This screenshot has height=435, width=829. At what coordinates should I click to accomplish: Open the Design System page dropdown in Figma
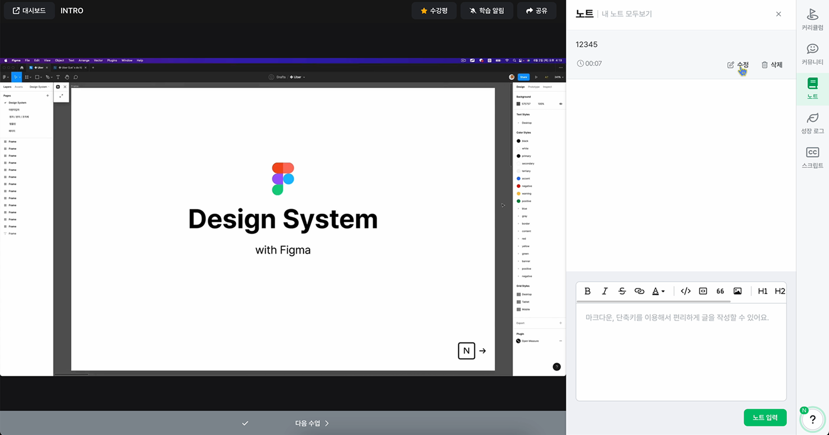tap(39, 87)
